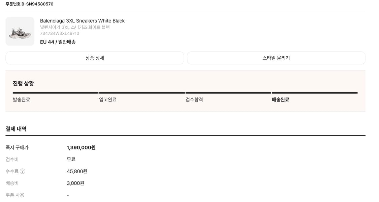Click the 배송비 3,000원 value

pyautogui.click(x=76, y=183)
